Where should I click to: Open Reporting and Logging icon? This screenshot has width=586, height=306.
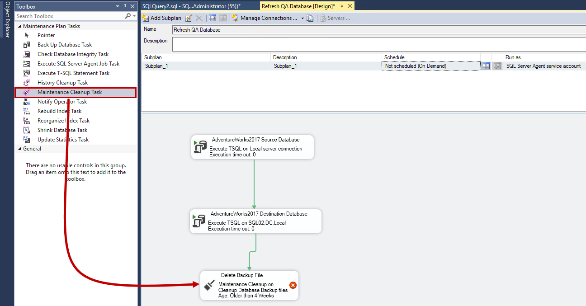tap(310, 18)
